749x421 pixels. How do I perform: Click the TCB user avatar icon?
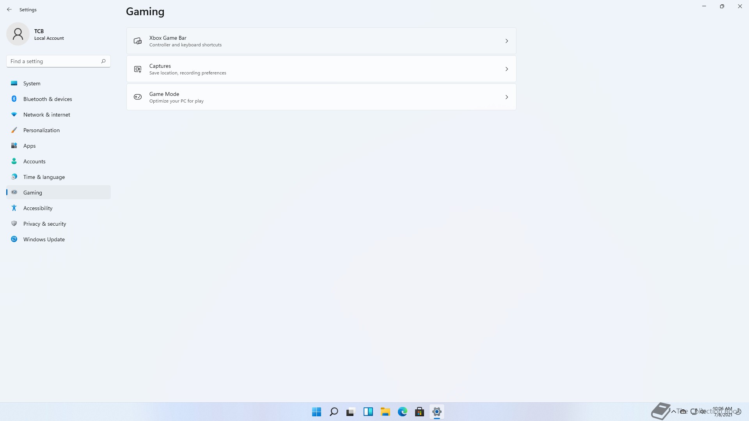pos(18,34)
